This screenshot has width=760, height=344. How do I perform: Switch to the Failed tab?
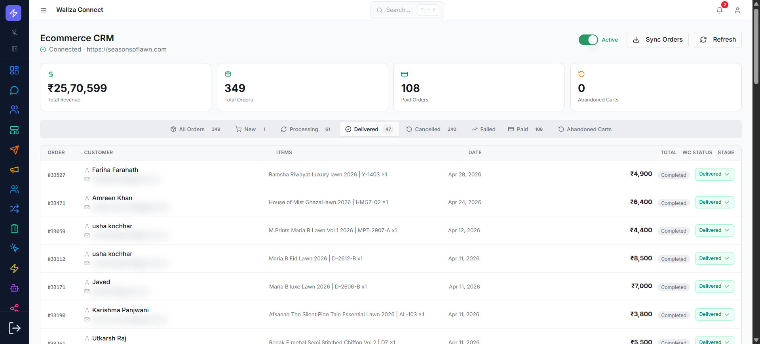(484, 129)
